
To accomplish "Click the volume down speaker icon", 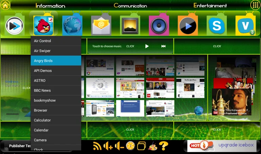I will (119, 146).
